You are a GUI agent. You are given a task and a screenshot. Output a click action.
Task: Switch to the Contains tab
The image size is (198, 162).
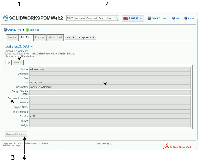[x=40, y=37]
